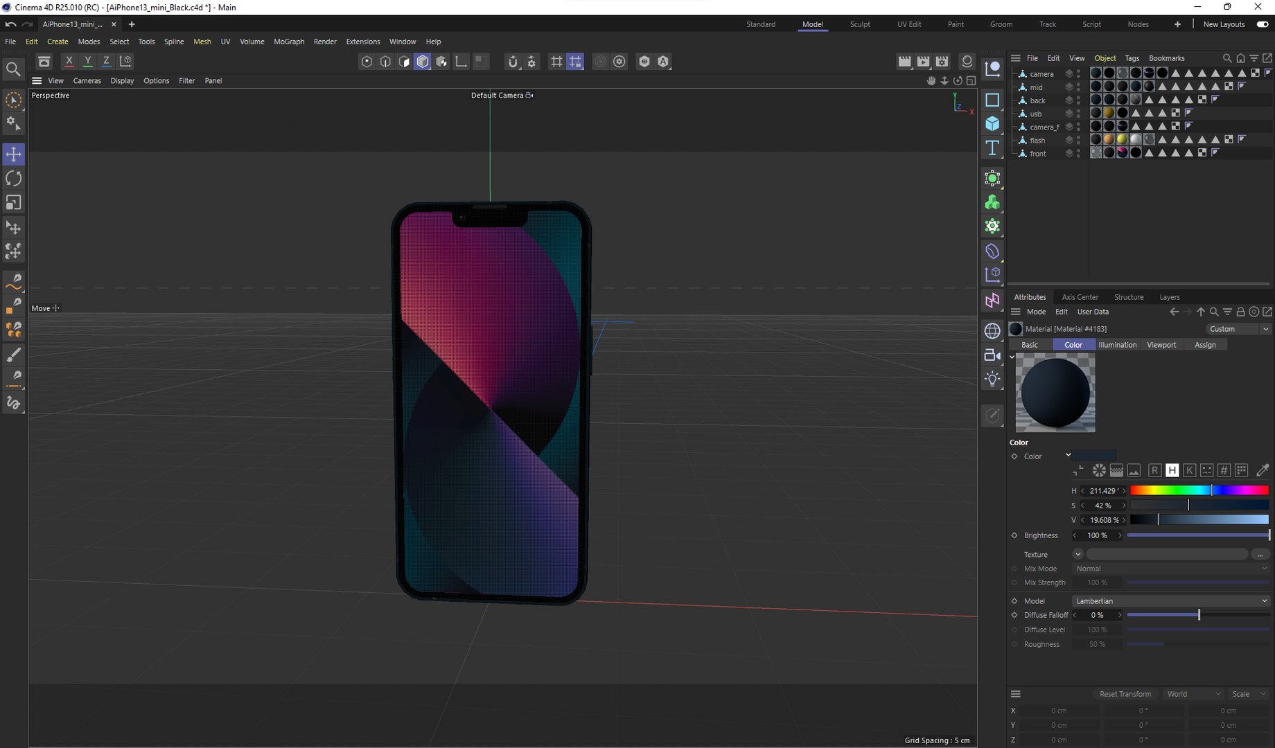Switch to the Sculpt layout tab
This screenshot has width=1275, height=748.
point(860,24)
